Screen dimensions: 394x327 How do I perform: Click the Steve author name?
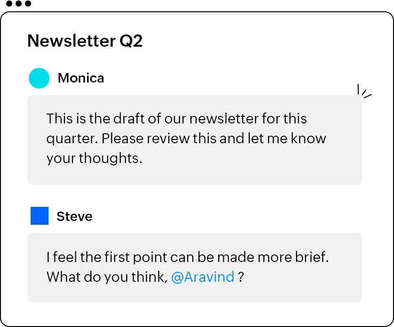(x=74, y=216)
